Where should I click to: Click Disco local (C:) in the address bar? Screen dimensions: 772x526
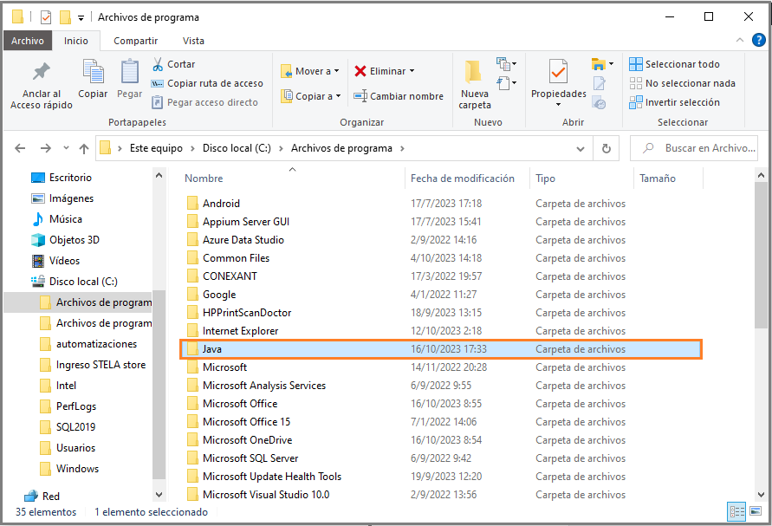pos(237,148)
